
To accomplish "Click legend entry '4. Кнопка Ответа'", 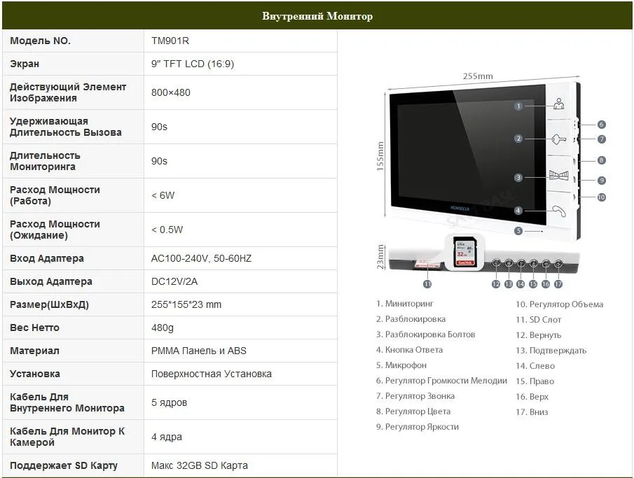I will pos(410,349).
